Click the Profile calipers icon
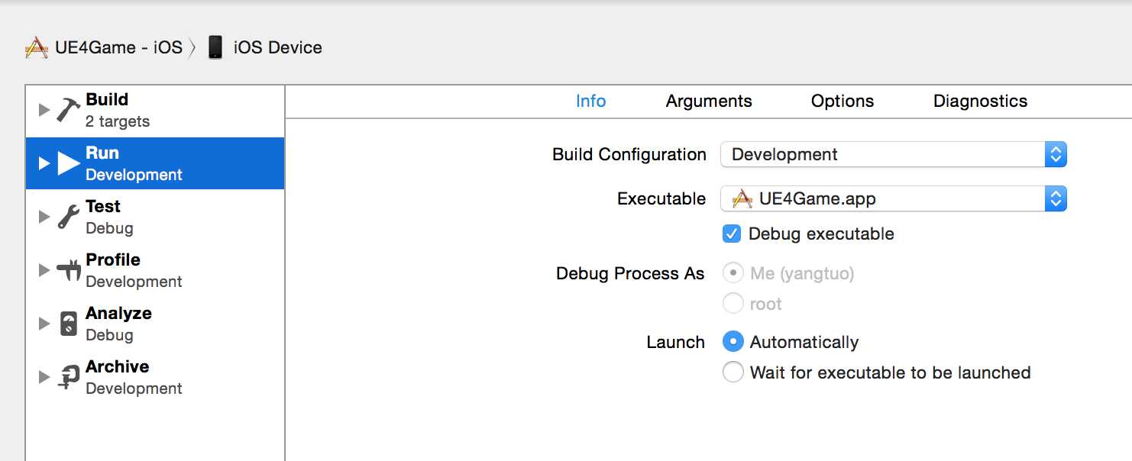Image resolution: width=1132 pixels, height=461 pixels. tap(68, 270)
